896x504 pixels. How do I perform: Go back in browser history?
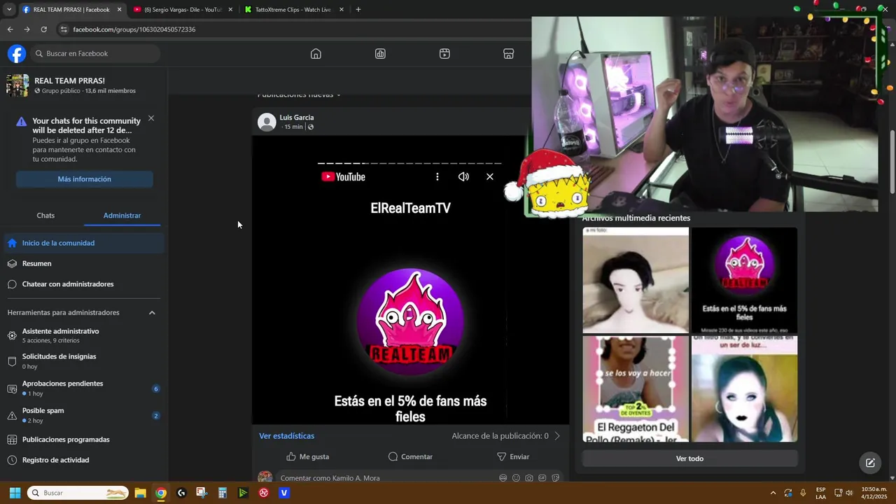tap(10, 29)
